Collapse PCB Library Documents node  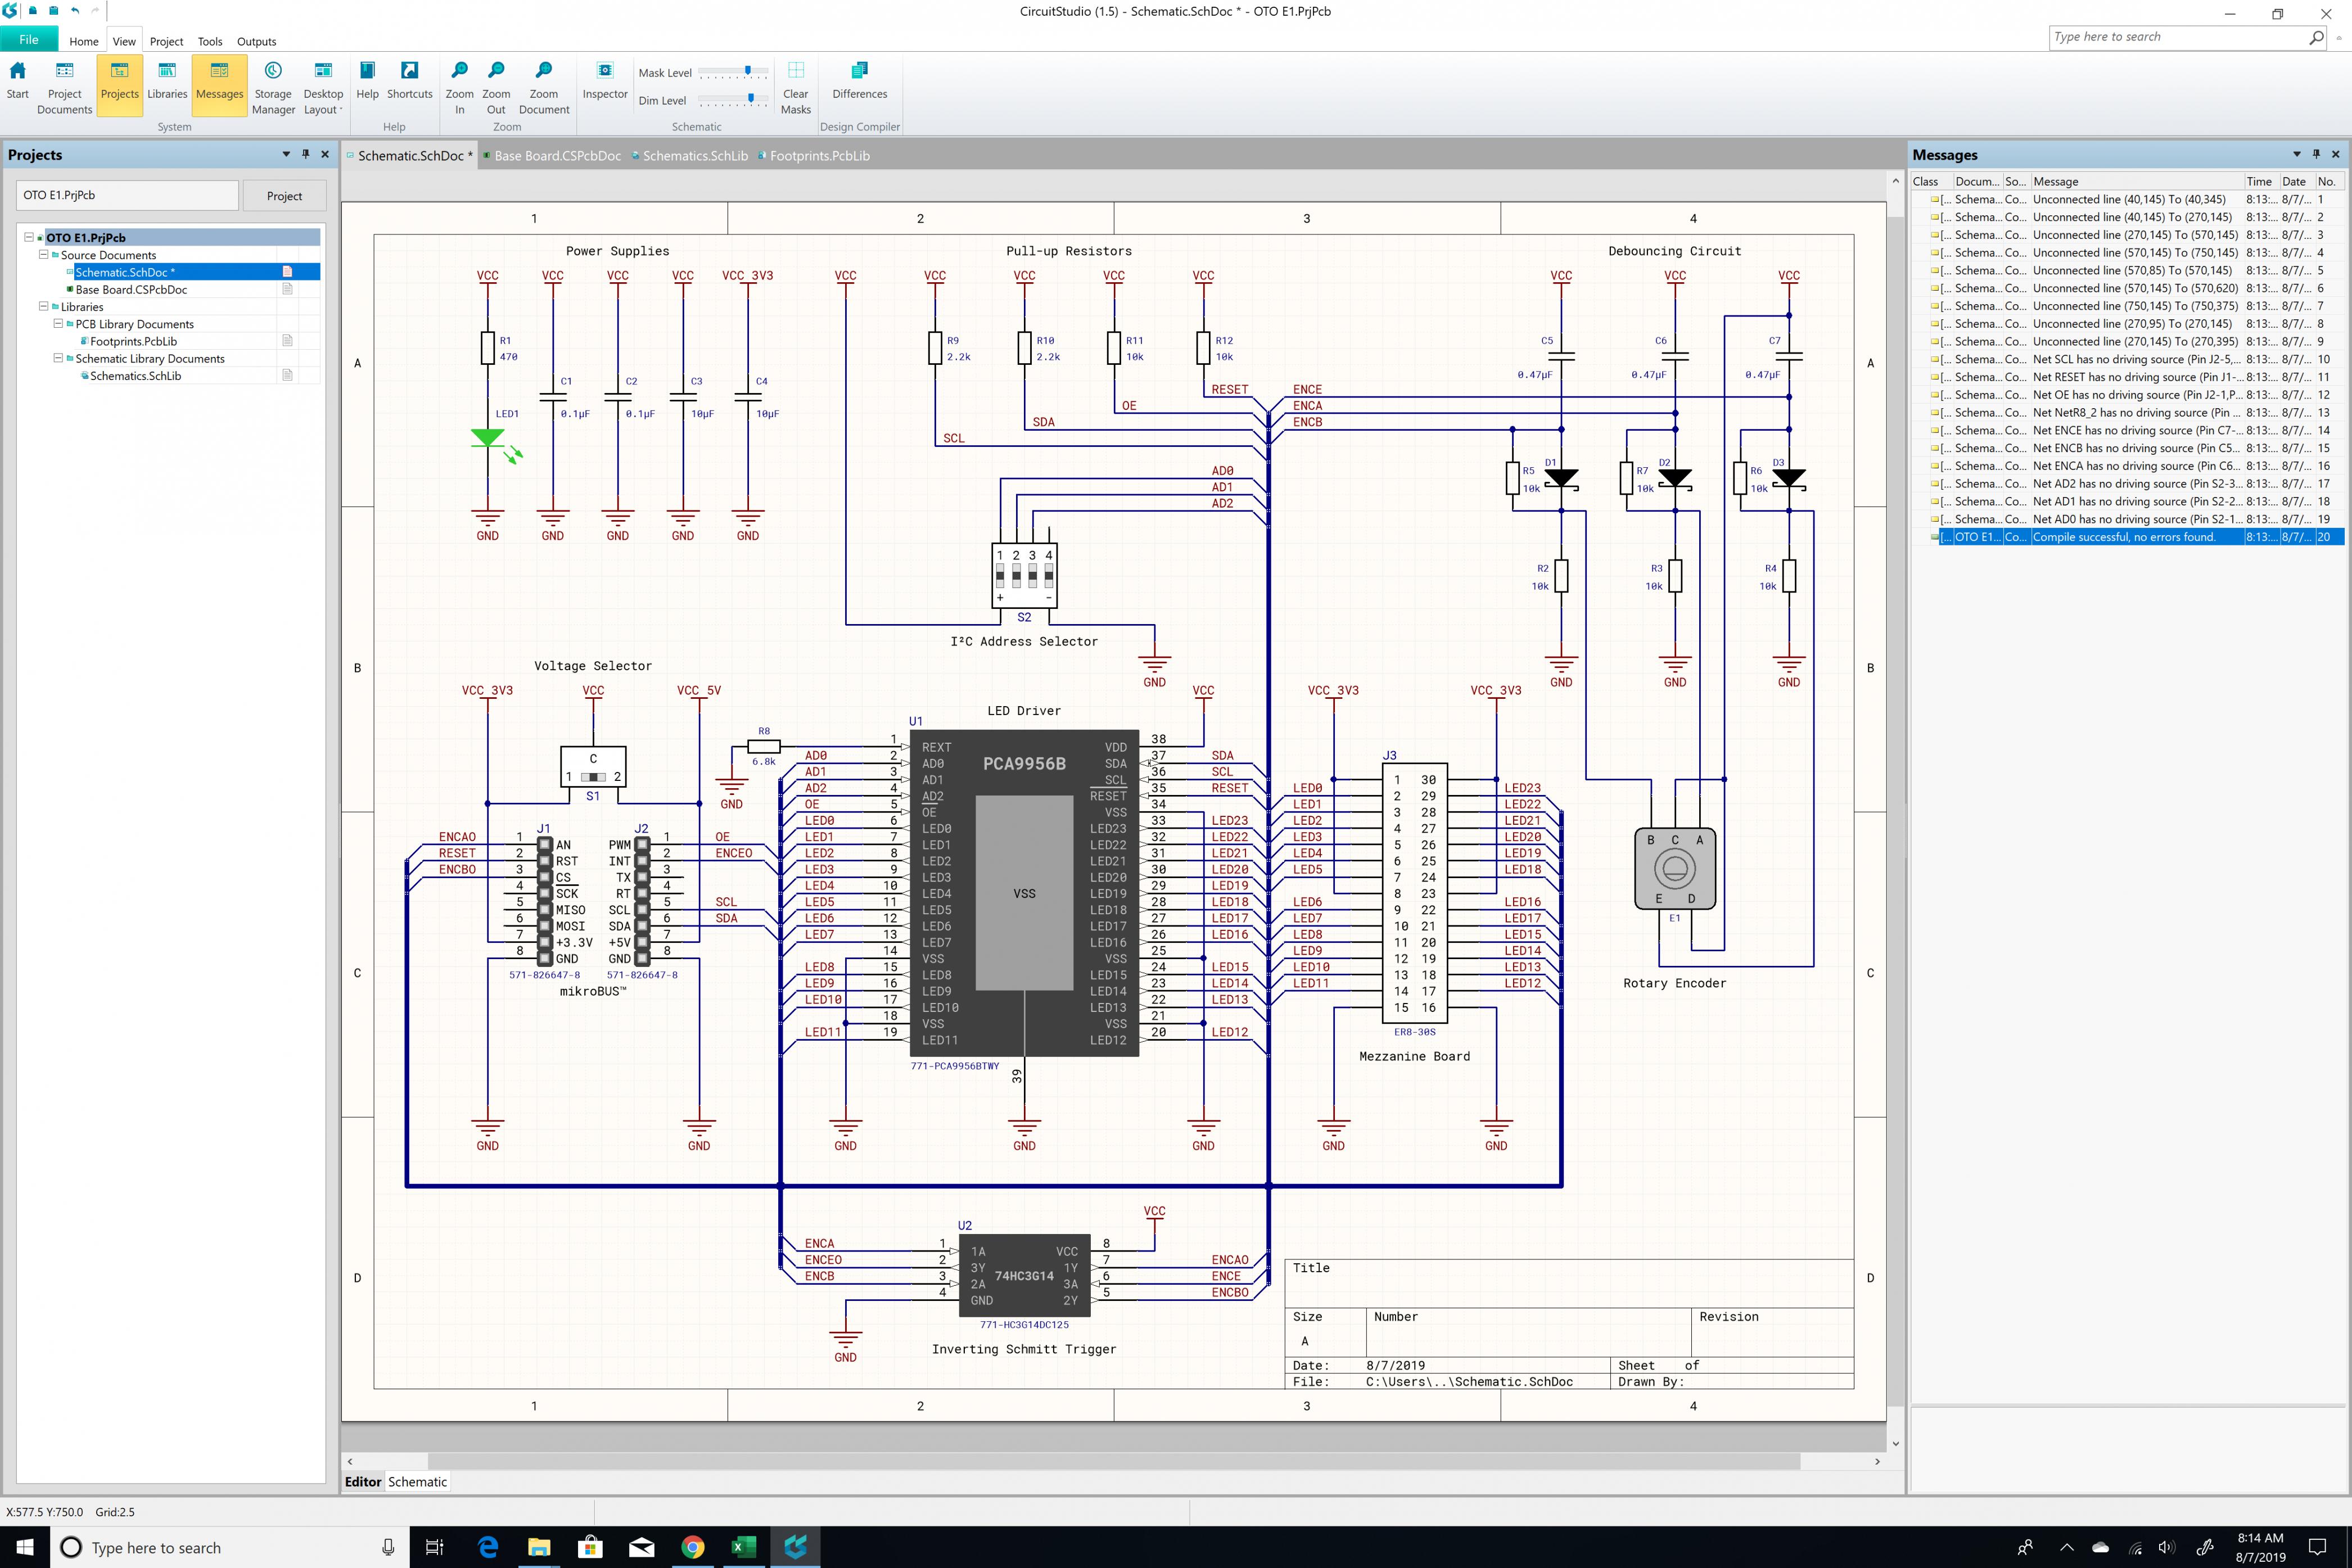(x=58, y=323)
